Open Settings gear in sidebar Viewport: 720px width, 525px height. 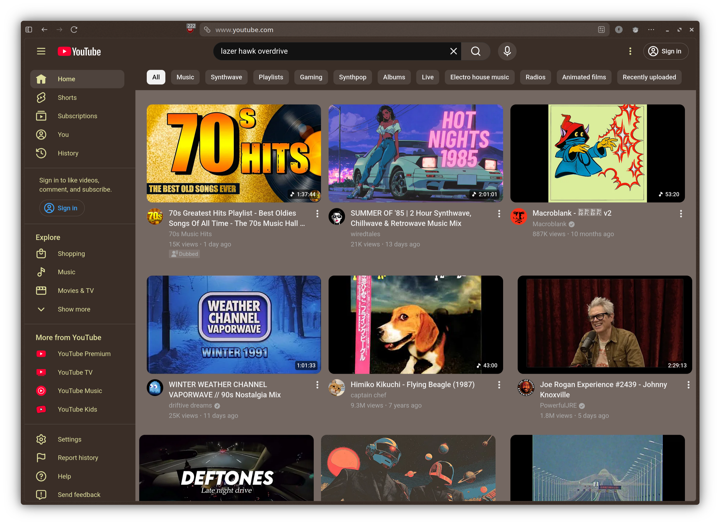(69, 439)
